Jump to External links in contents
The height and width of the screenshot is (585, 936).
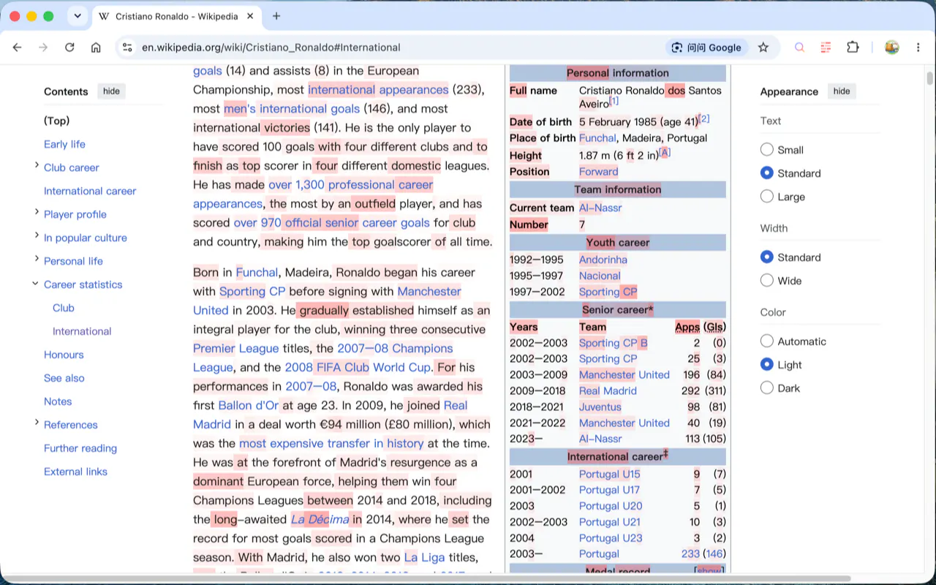point(75,472)
